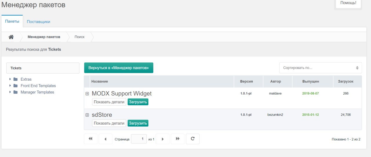
Task: Click version 1.0.1-pl in sdStore row
Action: pos(246,114)
